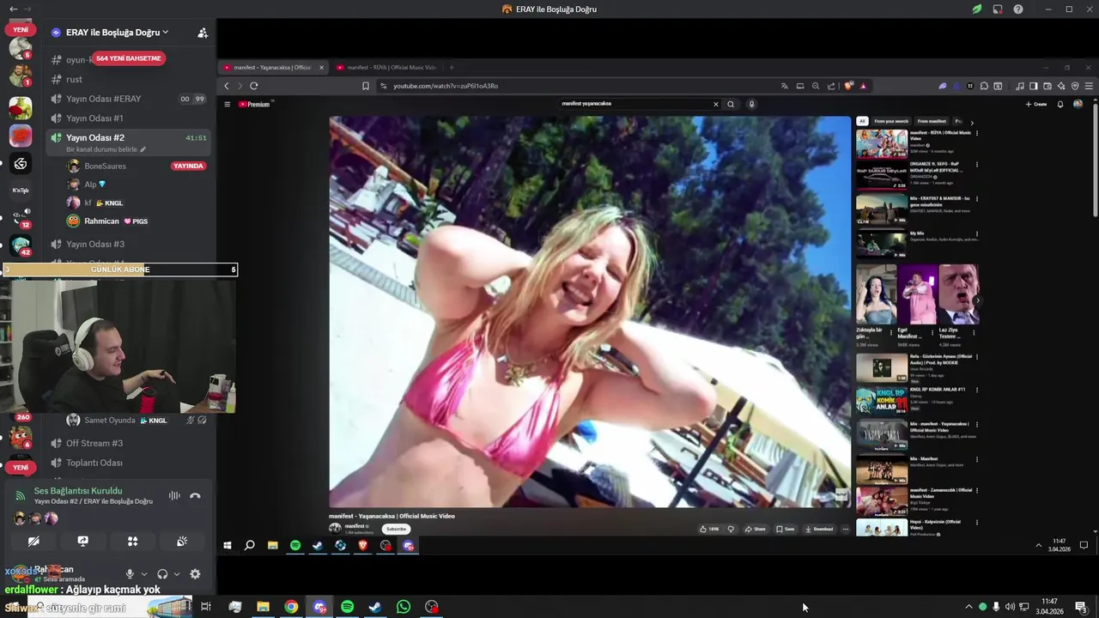Download the YouTube video
Screen dimensions: 1099x618
point(819,529)
